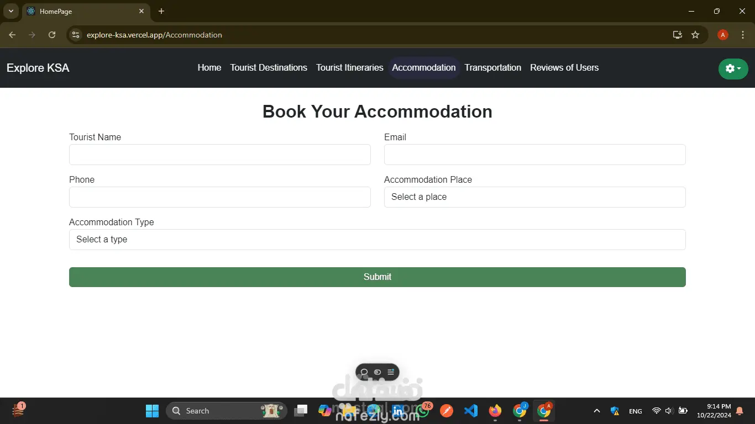Reload the current page
Viewport: 755px width, 424px height.
pos(52,35)
